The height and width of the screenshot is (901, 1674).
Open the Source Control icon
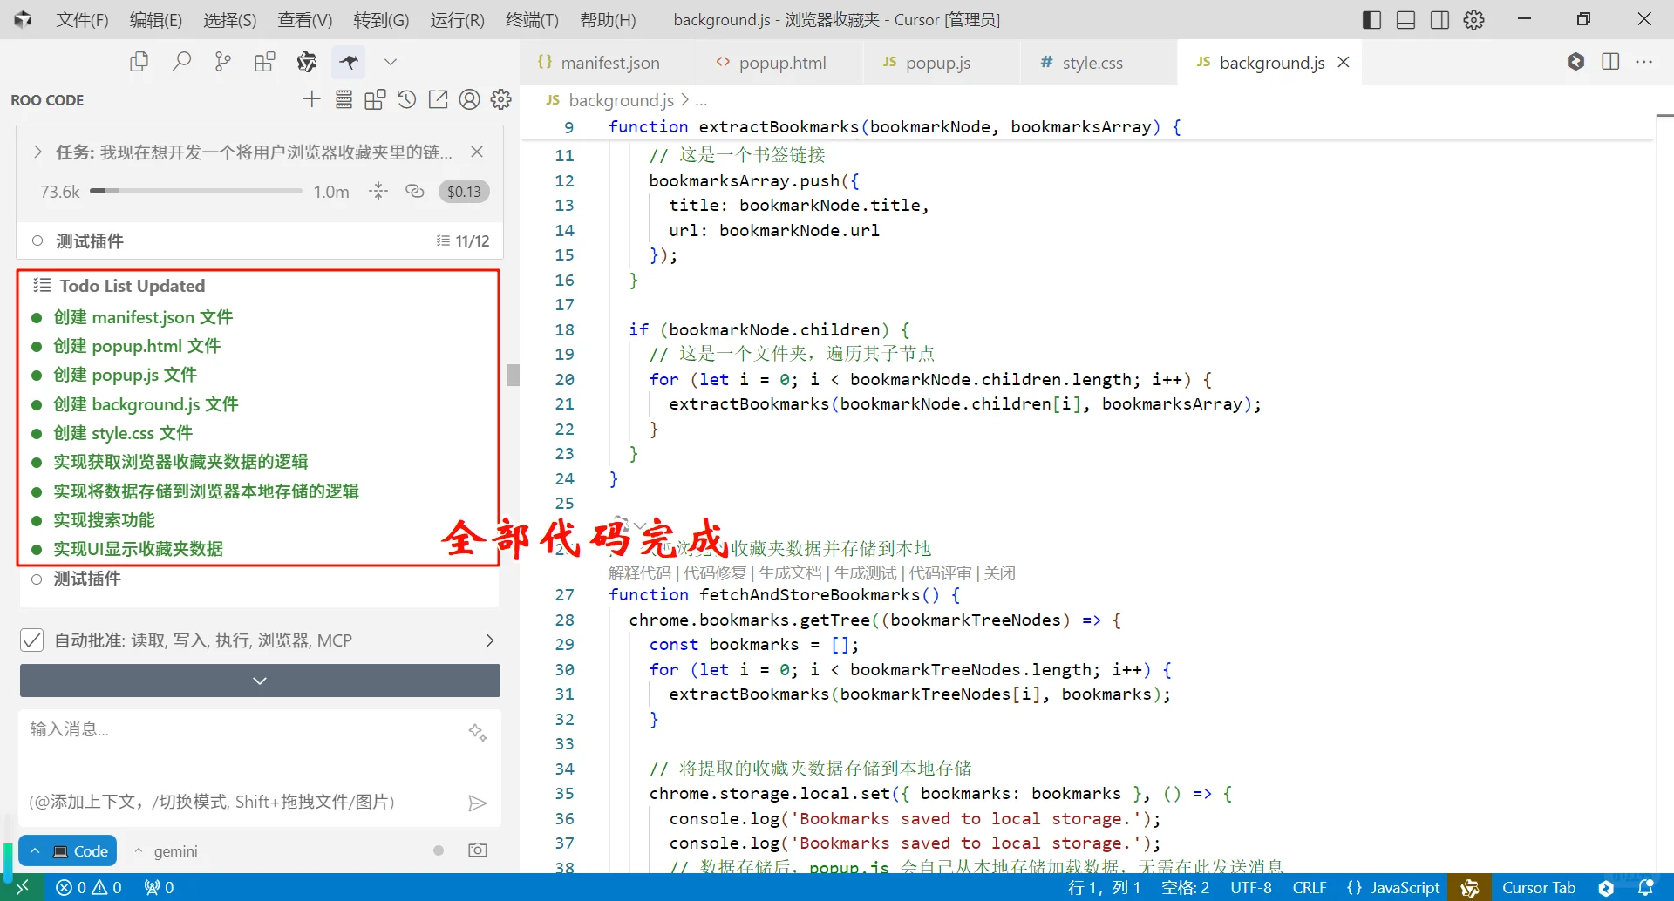[222, 62]
